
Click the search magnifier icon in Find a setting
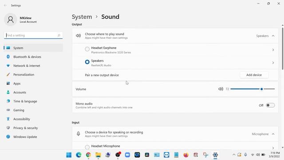point(59,36)
